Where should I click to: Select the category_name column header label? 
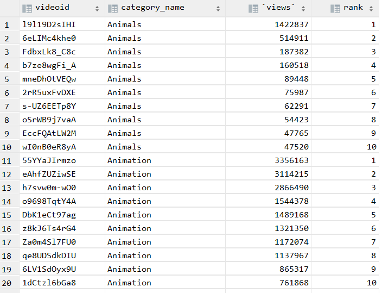(153, 8)
